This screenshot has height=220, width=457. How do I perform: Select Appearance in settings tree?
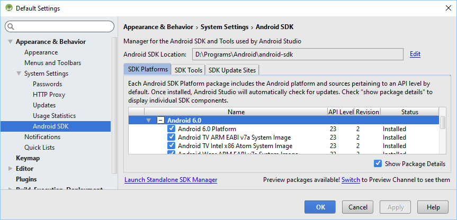coord(41,52)
